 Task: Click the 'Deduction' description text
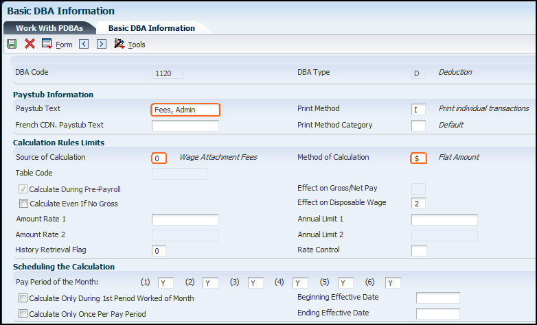[x=455, y=72]
